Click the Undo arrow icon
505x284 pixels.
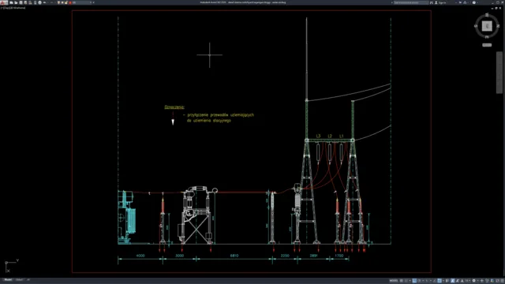[x=44, y=2]
